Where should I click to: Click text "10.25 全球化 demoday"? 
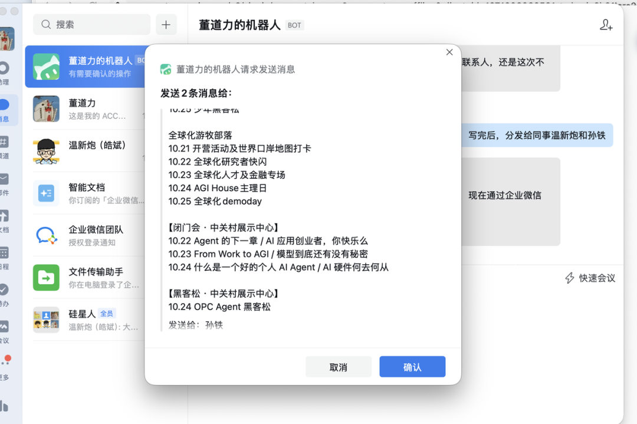(215, 201)
